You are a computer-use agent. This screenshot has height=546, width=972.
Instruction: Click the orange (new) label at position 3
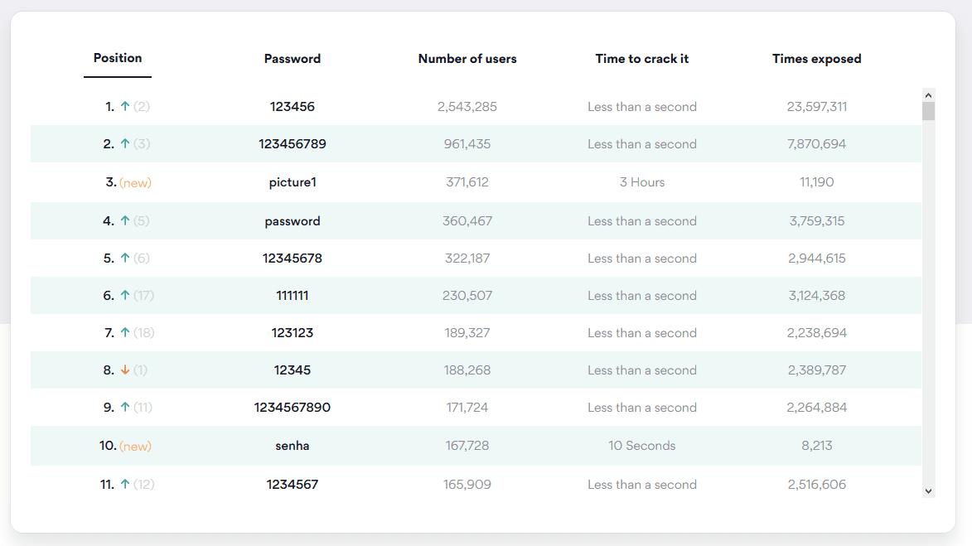point(135,182)
